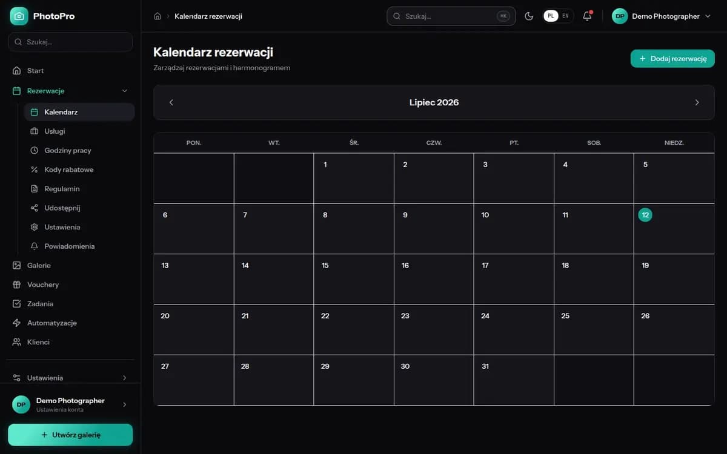
Task: Open notifications bell in top bar
Action: 587,16
